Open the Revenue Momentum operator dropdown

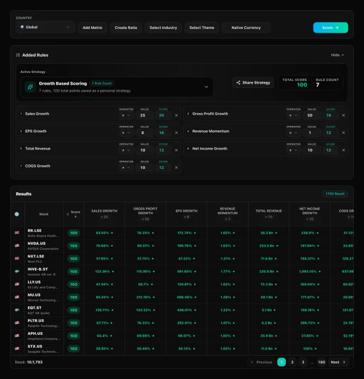(293, 133)
